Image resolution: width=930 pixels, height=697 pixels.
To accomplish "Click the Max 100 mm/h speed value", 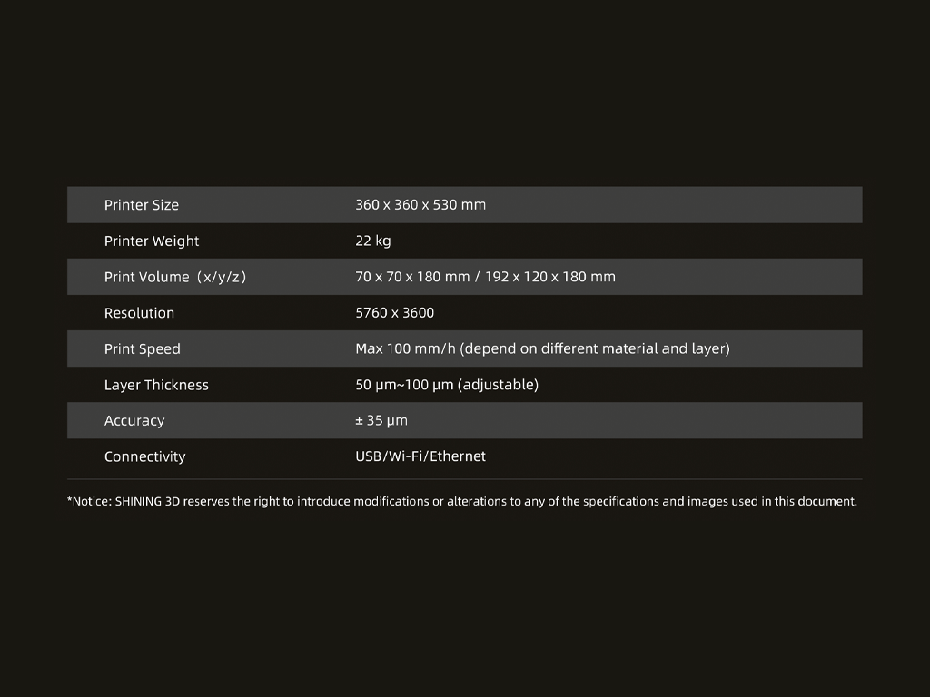I will click(x=406, y=349).
